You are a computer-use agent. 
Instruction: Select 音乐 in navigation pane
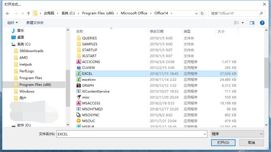point(20,31)
